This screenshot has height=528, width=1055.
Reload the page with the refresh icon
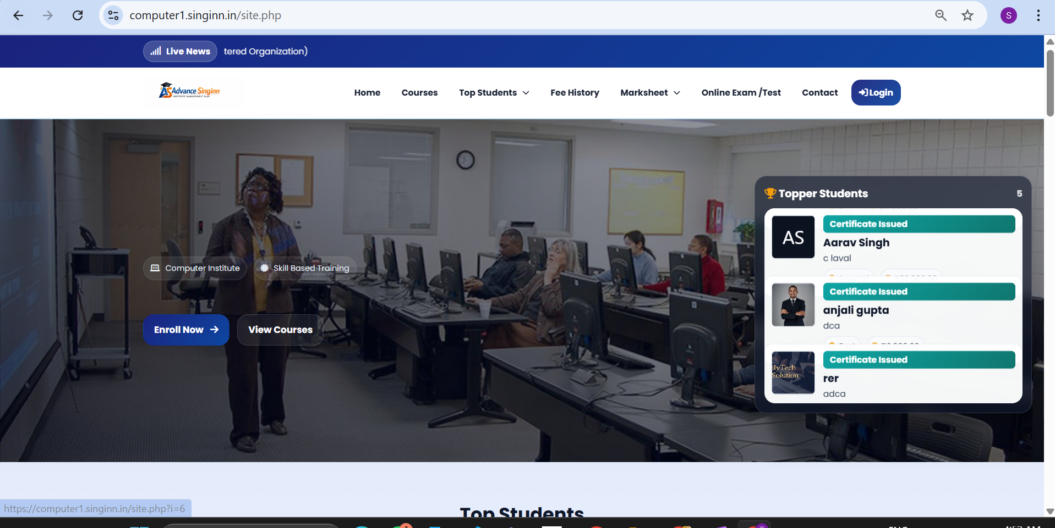click(x=78, y=15)
